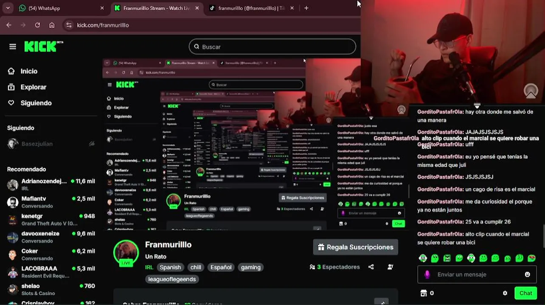
Task: Click the chat scrollbar
Action: pos(544,236)
